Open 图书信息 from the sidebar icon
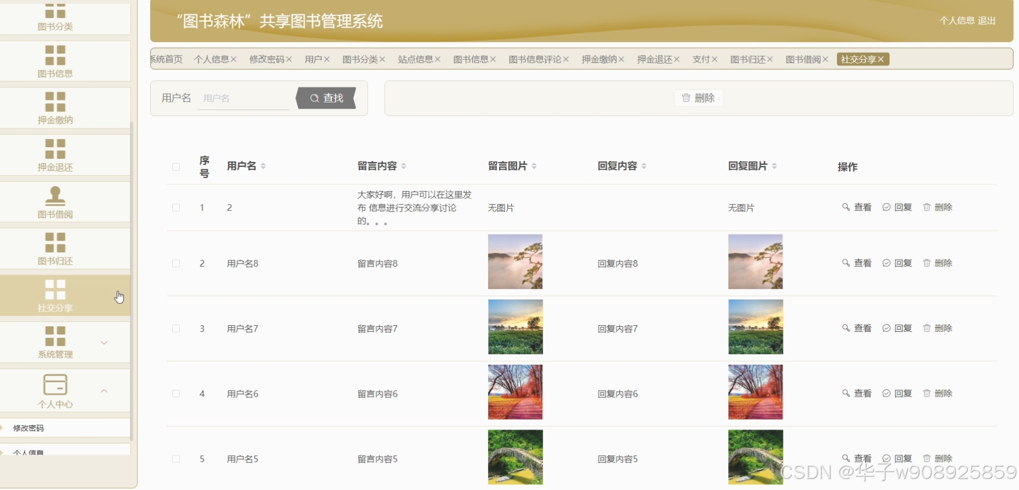The width and height of the screenshot is (1019, 490). click(x=55, y=55)
